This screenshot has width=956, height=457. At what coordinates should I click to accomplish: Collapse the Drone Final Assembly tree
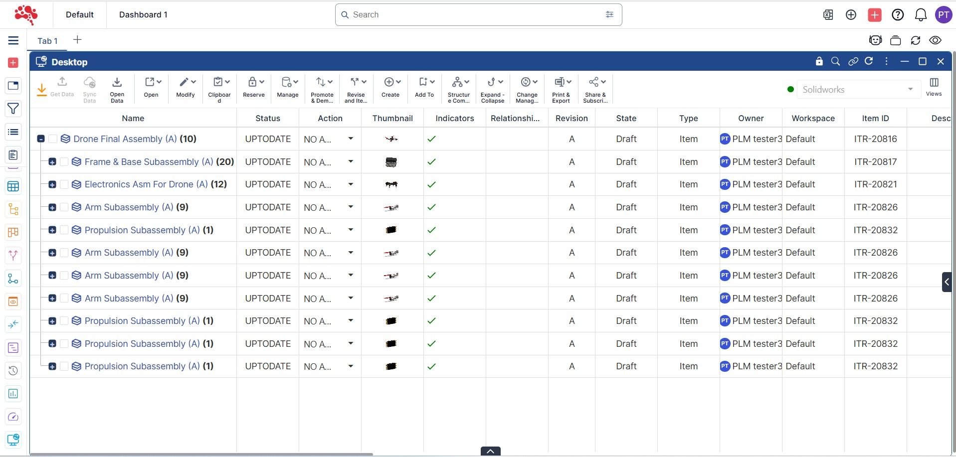coord(41,139)
